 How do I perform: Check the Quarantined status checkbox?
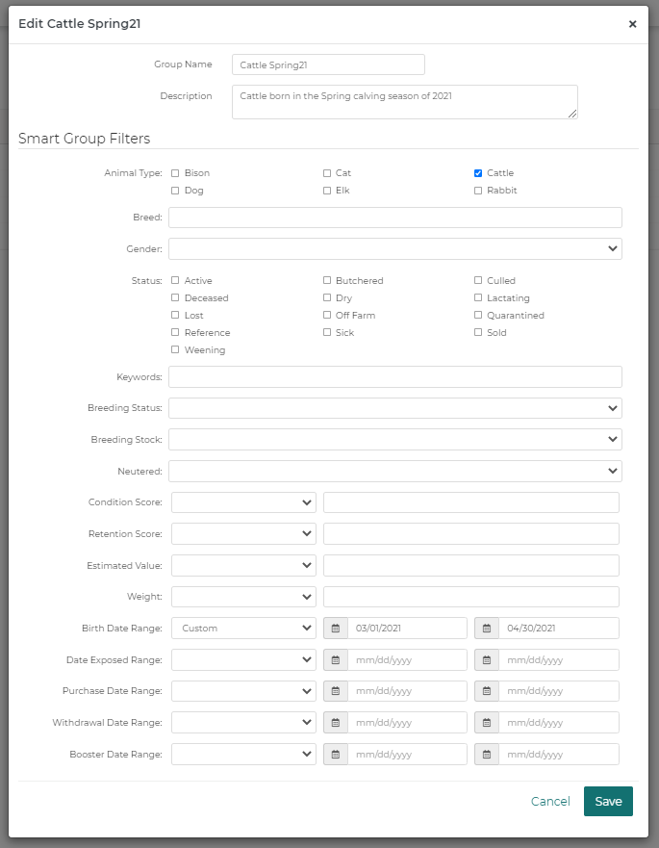click(x=478, y=315)
